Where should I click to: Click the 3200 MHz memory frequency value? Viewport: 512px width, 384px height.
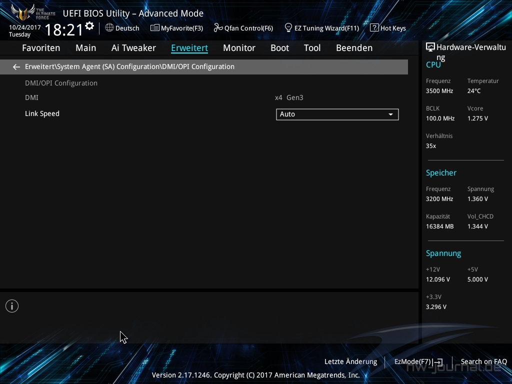point(439,199)
